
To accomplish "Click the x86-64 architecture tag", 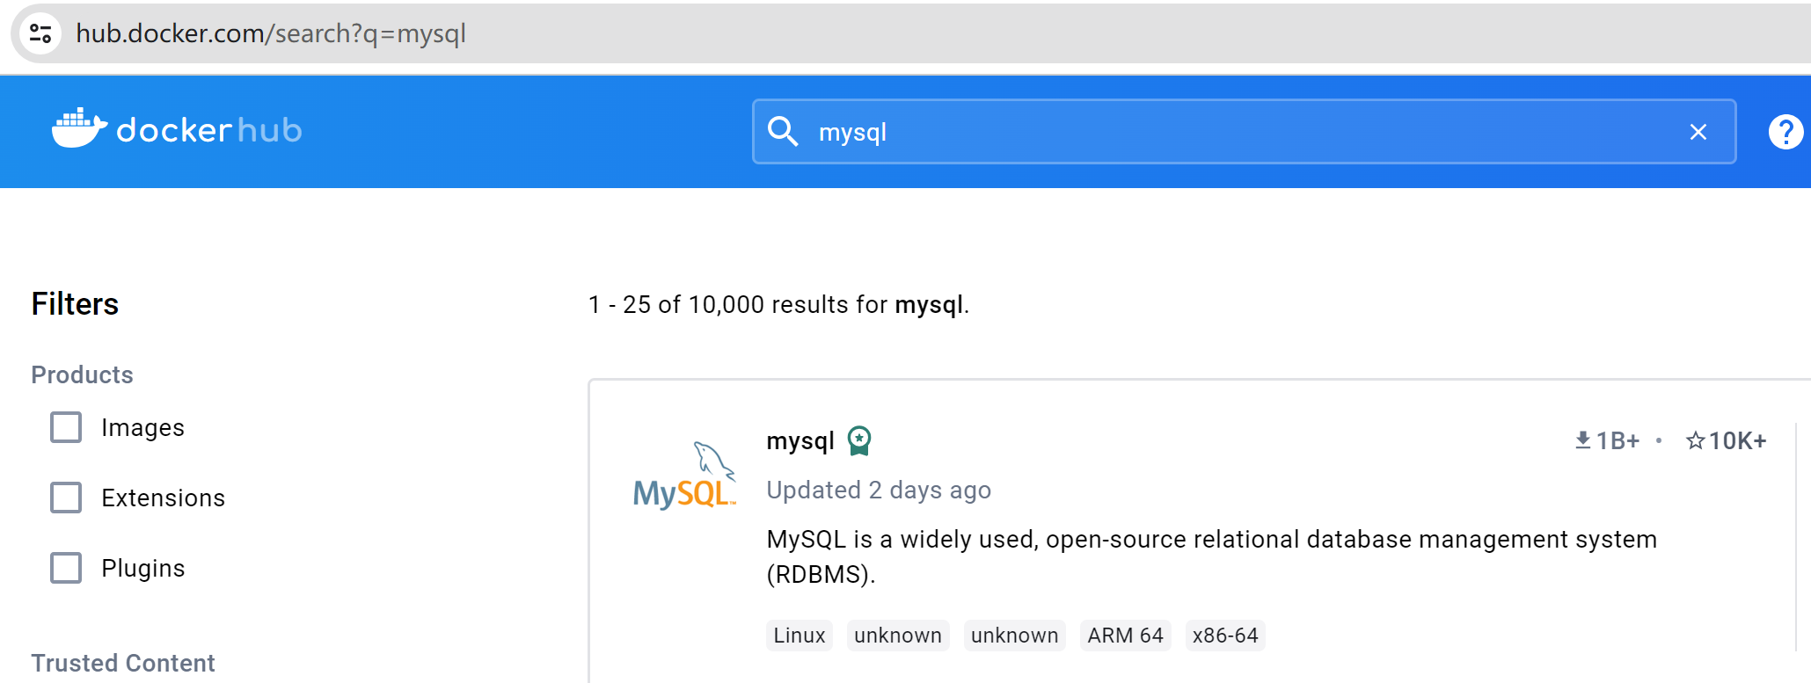I will click(x=1224, y=636).
